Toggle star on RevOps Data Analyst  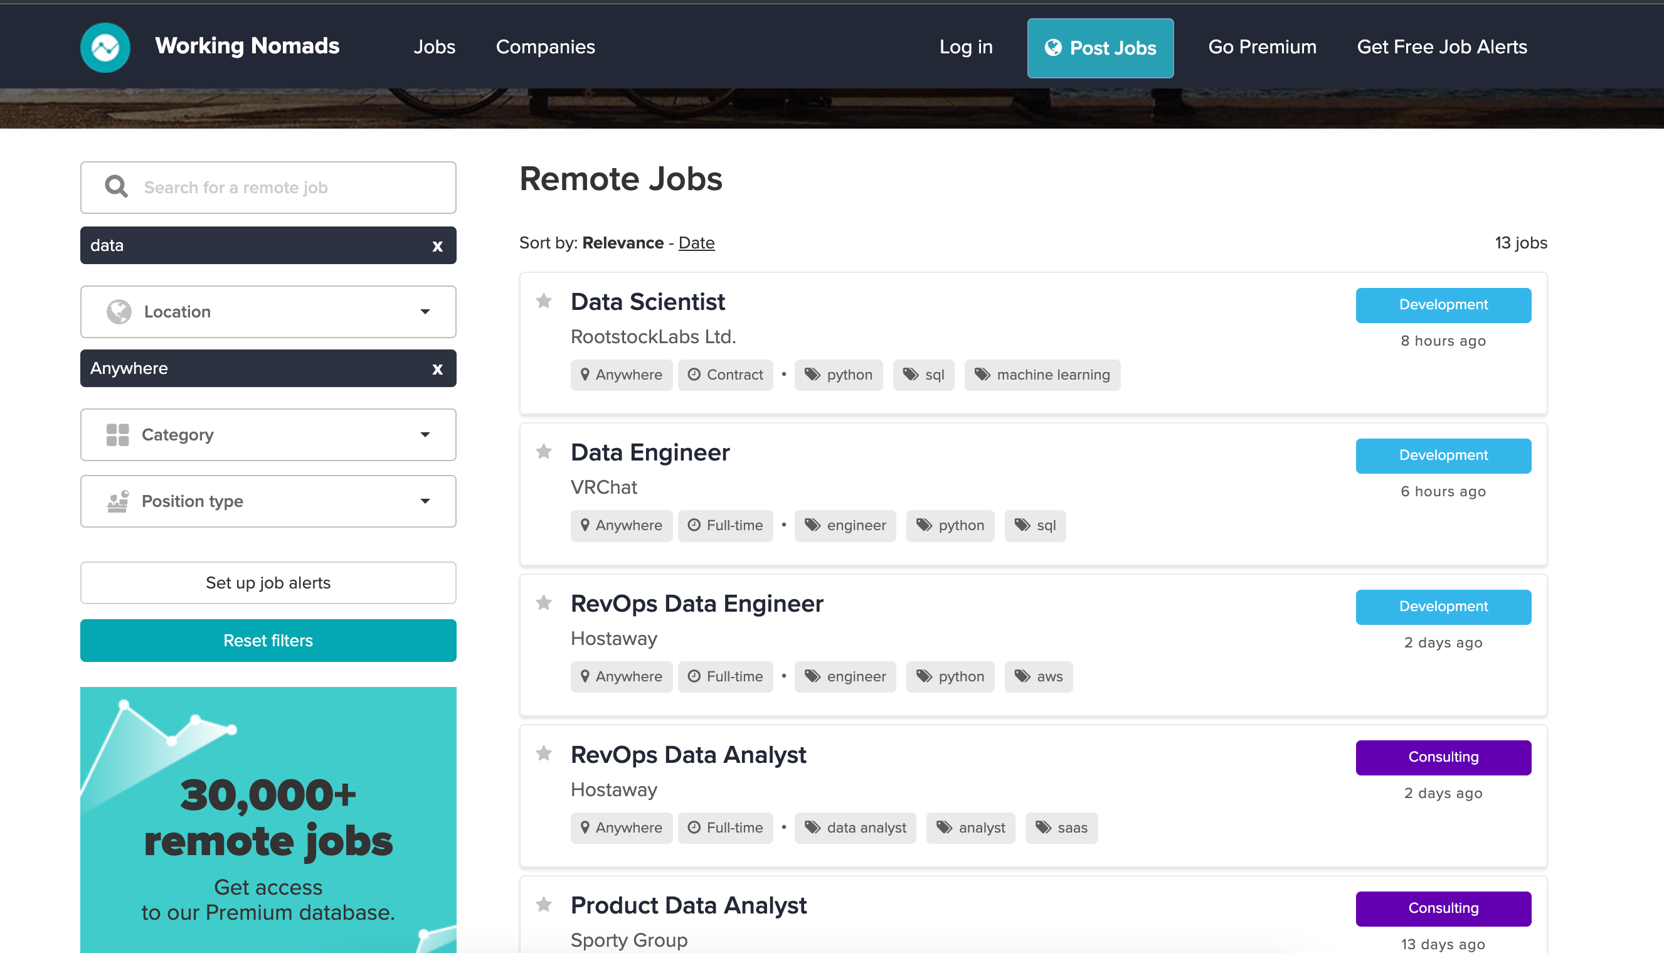(x=544, y=753)
